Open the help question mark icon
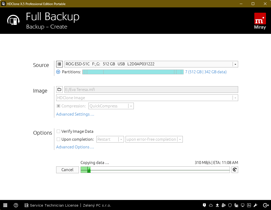 point(16,205)
